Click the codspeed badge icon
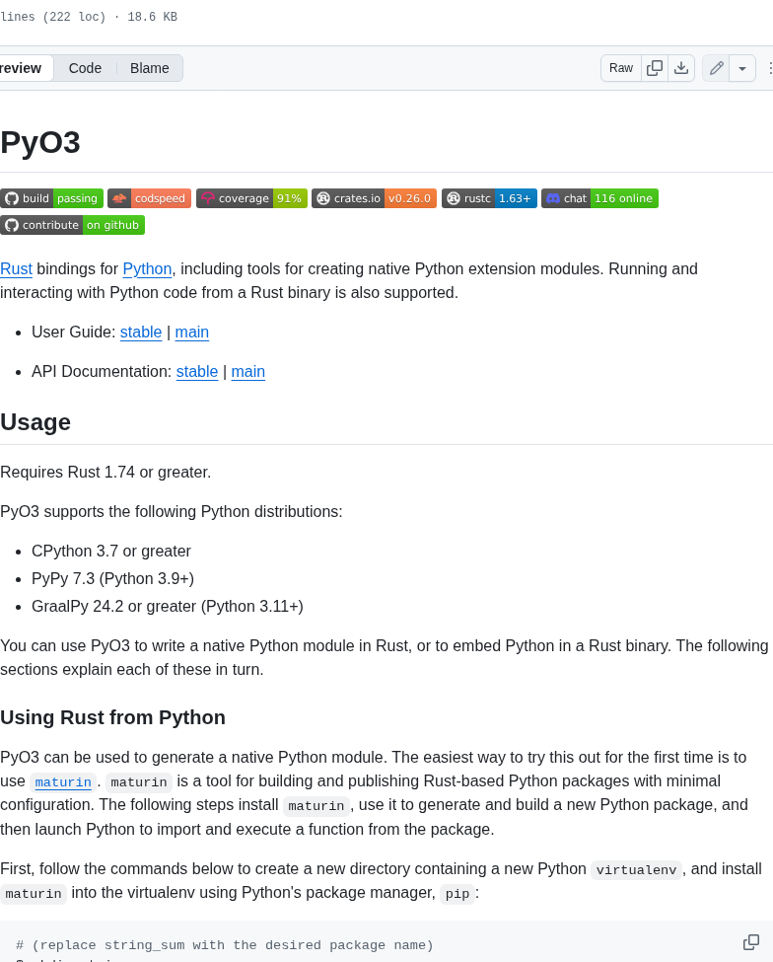This screenshot has width=773, height=962. (118, 197)
